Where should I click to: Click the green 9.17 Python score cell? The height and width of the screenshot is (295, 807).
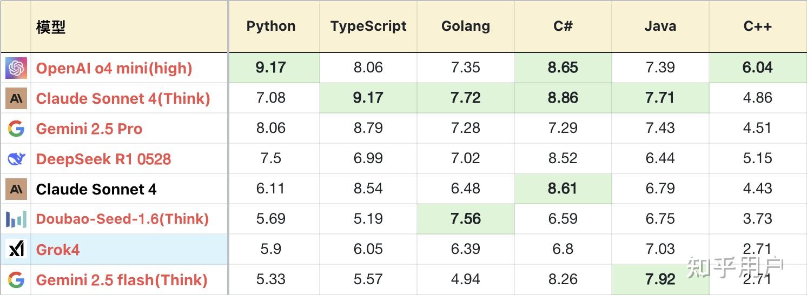tap(271, 68)
